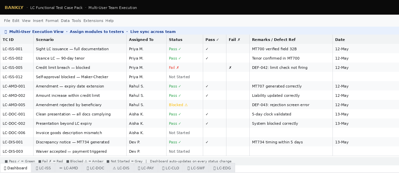Image resolution: width=399 pixels, height=173 pixels.
Task: Switch to the LC-PAY sheet tab
Action: [146, 168]
